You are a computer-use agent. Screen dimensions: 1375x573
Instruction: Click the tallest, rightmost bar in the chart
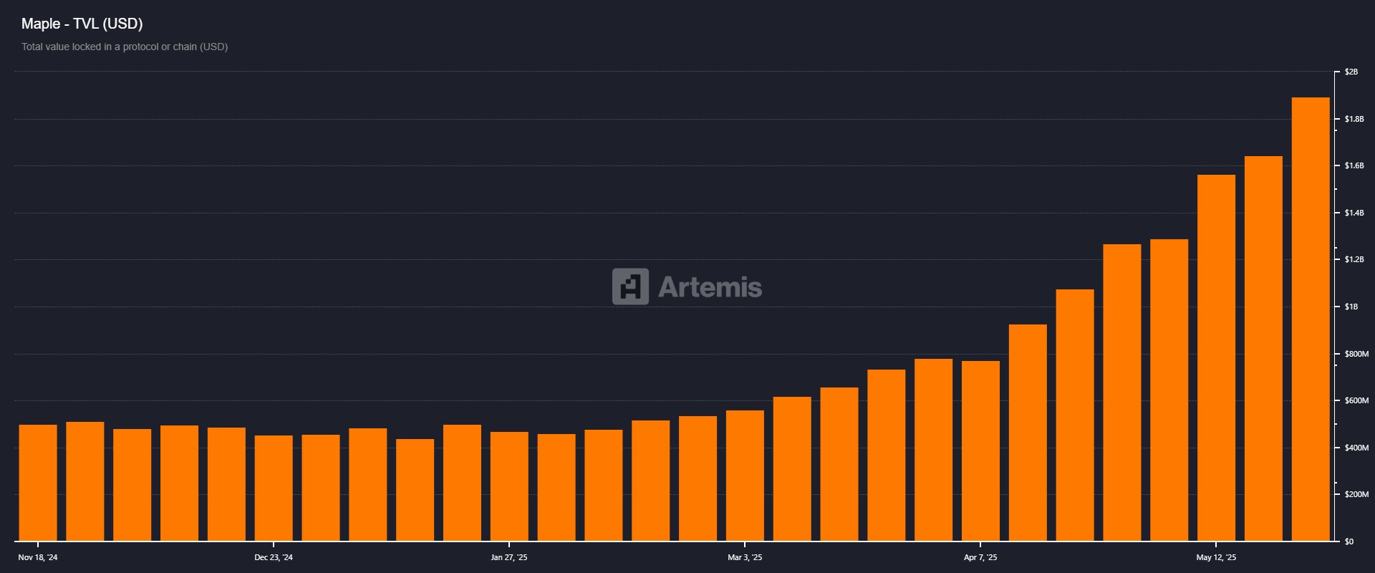pyautogui.click(x=1311, y=319)
